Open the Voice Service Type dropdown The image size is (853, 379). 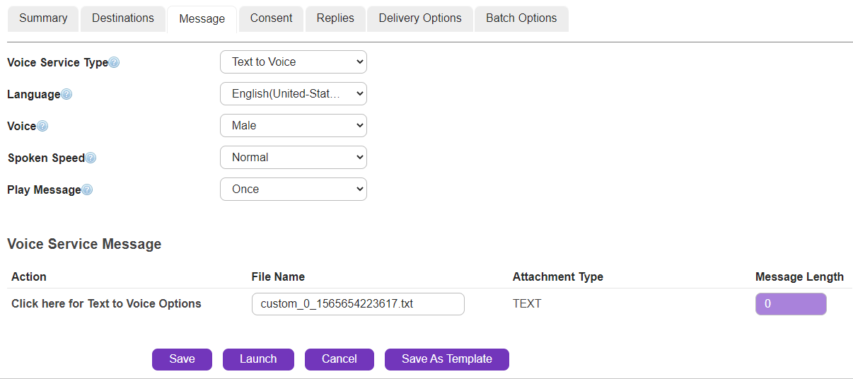294,62
